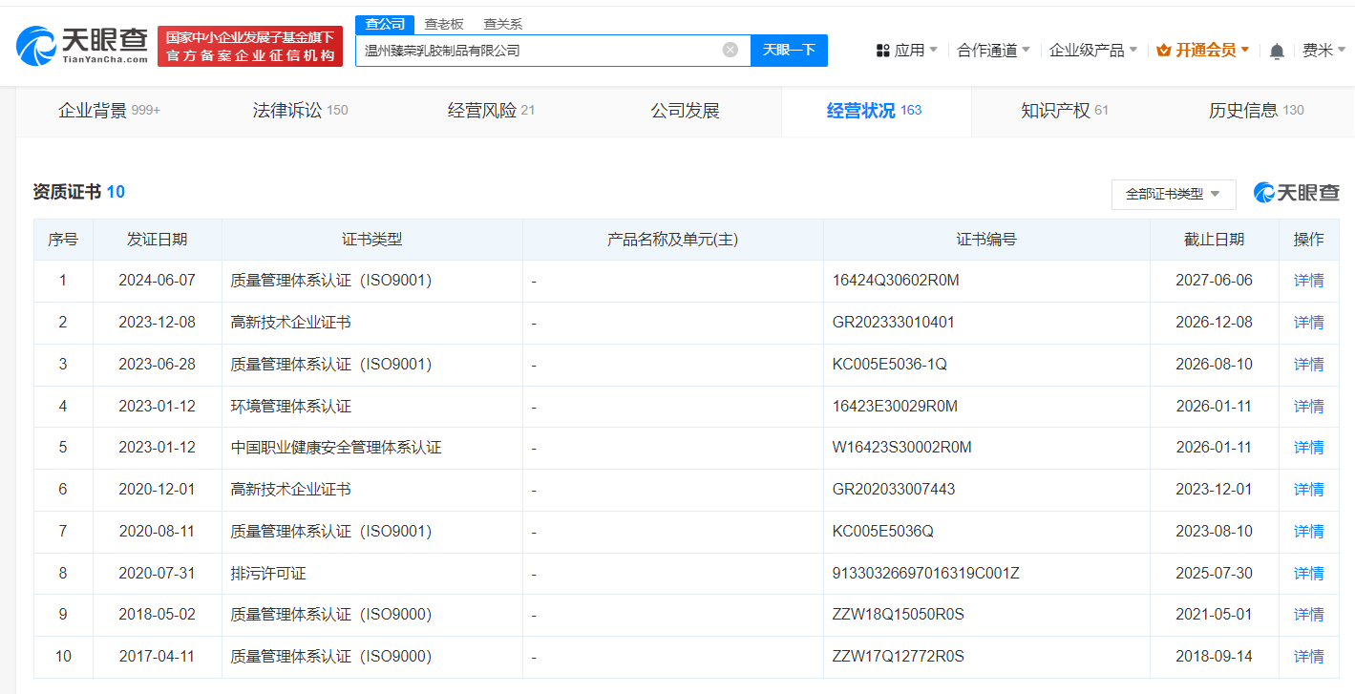The image size is (1355, 694).
Task: Open 详情 for certificate 16423E30029R0M
Action: click(x=1308, y=407)
